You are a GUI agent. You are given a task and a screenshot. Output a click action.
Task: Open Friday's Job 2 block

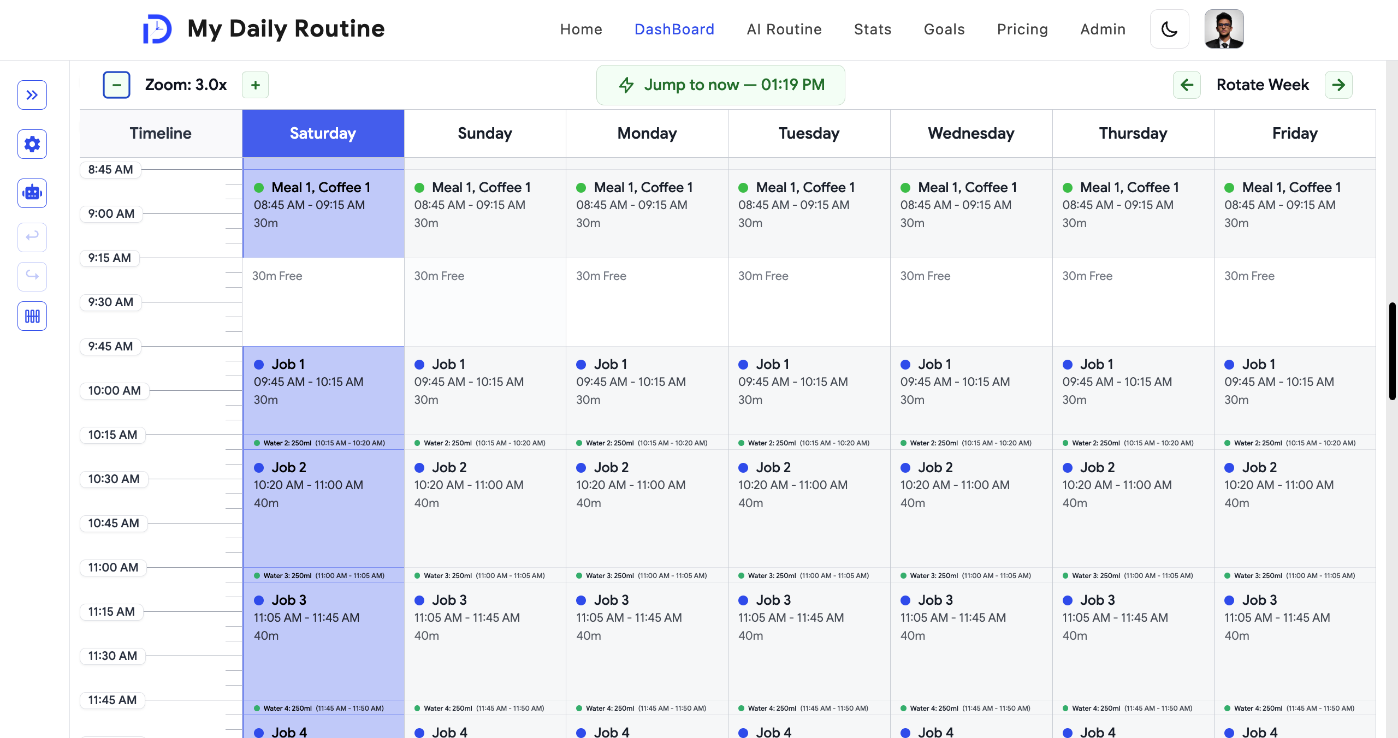1295,508
